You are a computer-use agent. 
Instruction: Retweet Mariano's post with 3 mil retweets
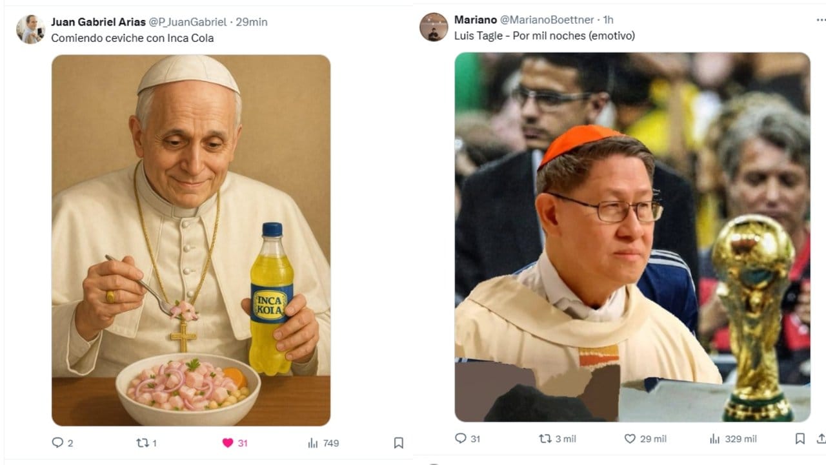(545, 439)
